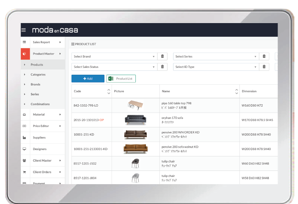
Task: Export the Product List via Excel button
Action: tap(121, 79)
